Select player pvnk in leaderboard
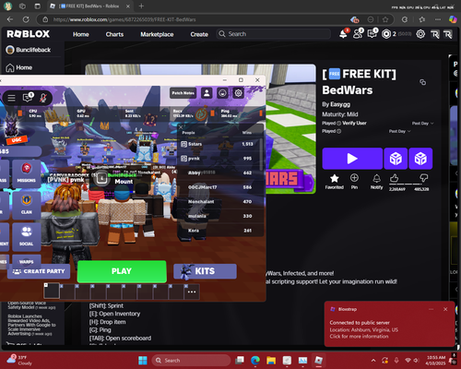This screenshot has height=369, width=461. coord(219,159)
